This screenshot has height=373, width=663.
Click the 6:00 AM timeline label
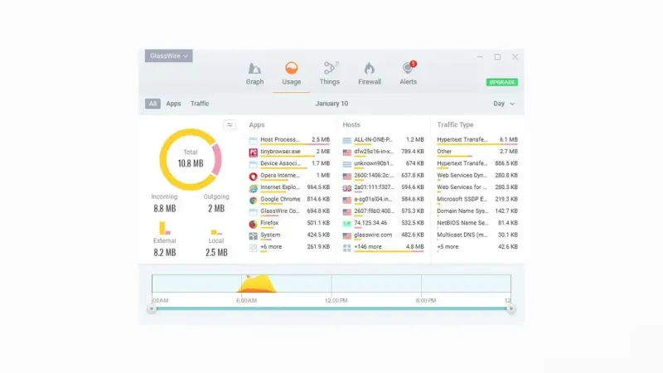(246, 301)
